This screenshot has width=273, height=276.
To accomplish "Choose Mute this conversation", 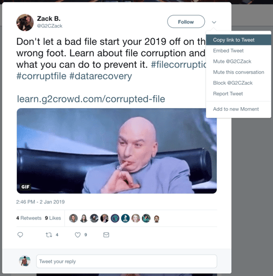I will pyautogui.click(x=239, y=72).
